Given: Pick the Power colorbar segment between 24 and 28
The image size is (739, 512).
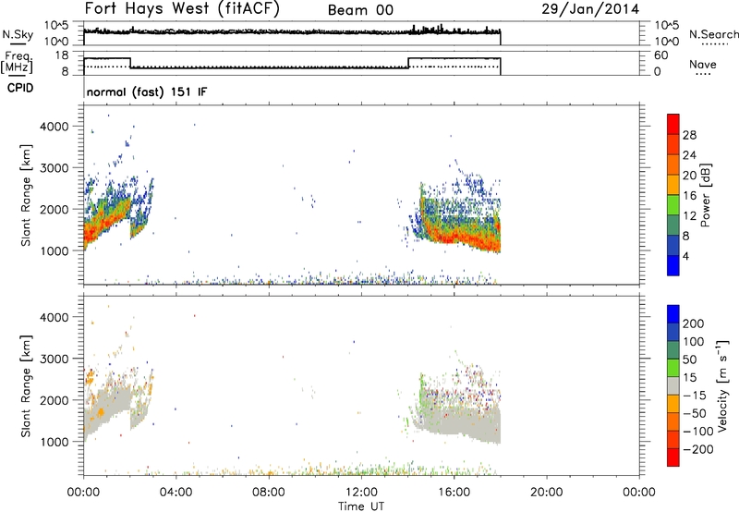Looking at the screenshot, I should pyautogui.click(x=673, y=145).
